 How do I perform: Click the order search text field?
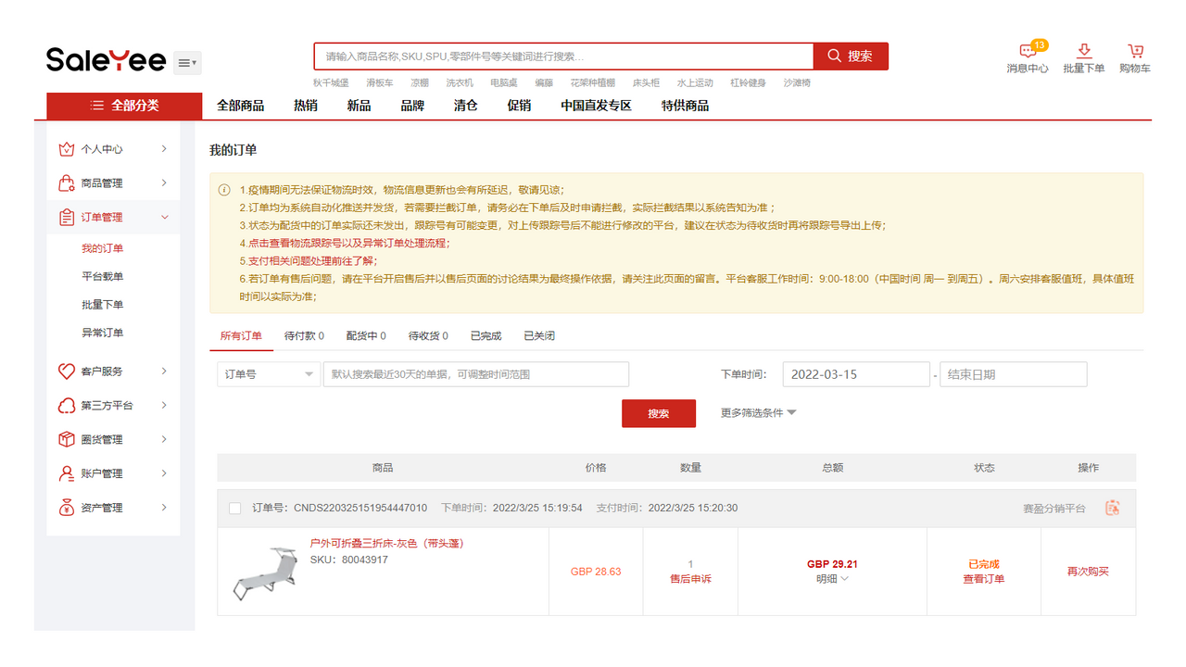point(476,374)
